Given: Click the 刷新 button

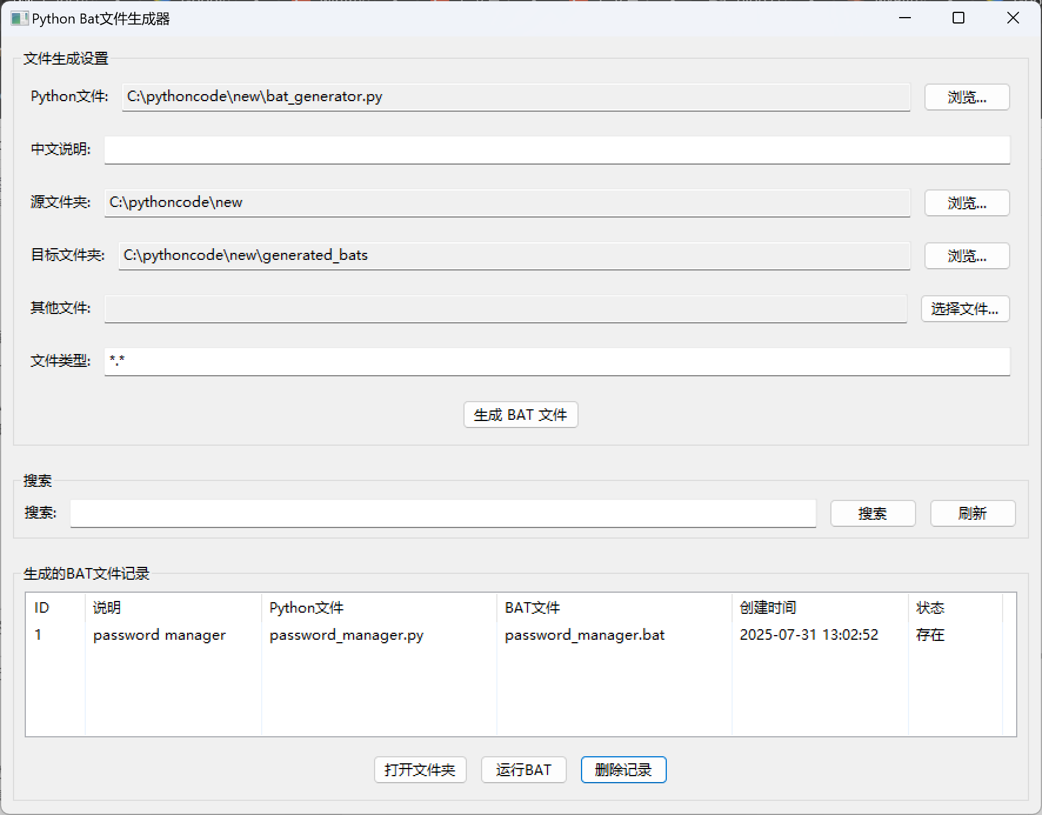Looking at the screenshot, I should click(x=973, y=513).
